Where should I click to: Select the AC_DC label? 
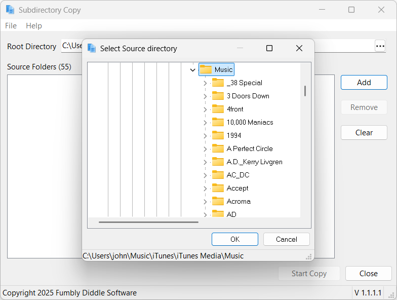(238, 175)
